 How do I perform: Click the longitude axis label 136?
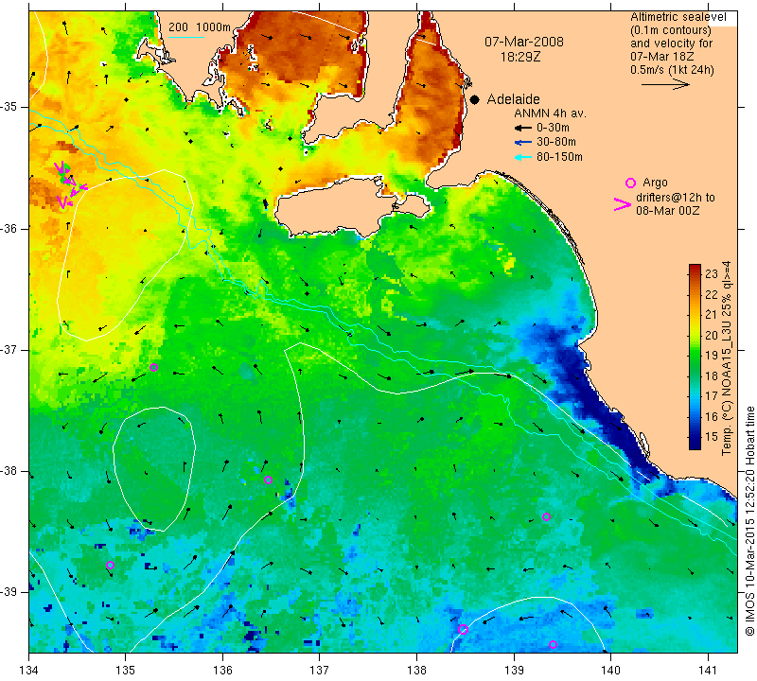tap(222, 671)
